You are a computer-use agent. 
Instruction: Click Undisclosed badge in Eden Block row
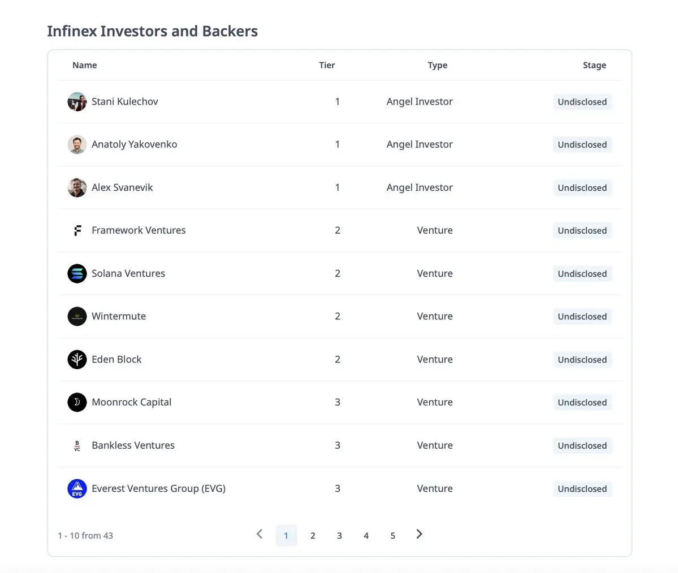582,360
